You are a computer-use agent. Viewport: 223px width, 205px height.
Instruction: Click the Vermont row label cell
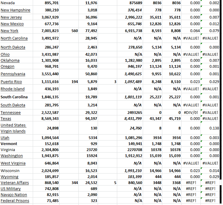9,144
